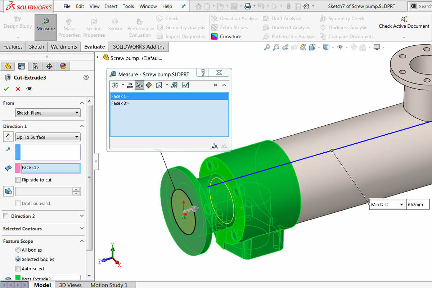432x288 pixels.
Task: Click the Print icon in the top toolbar
Action: (247, 6)
